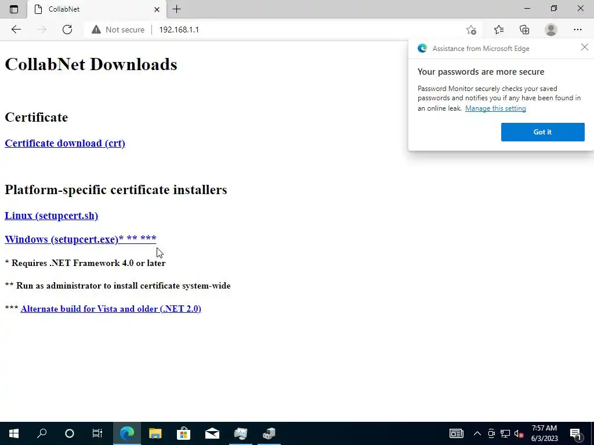594x445 pixels.
Task: Open a new tab with plus button
Action: (x=176, y=9)
